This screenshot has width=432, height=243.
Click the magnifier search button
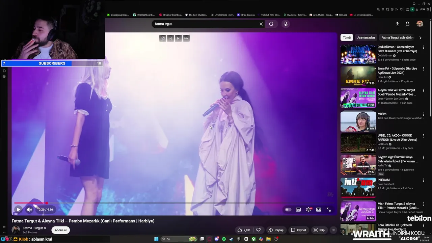click(x=271, y=24)
